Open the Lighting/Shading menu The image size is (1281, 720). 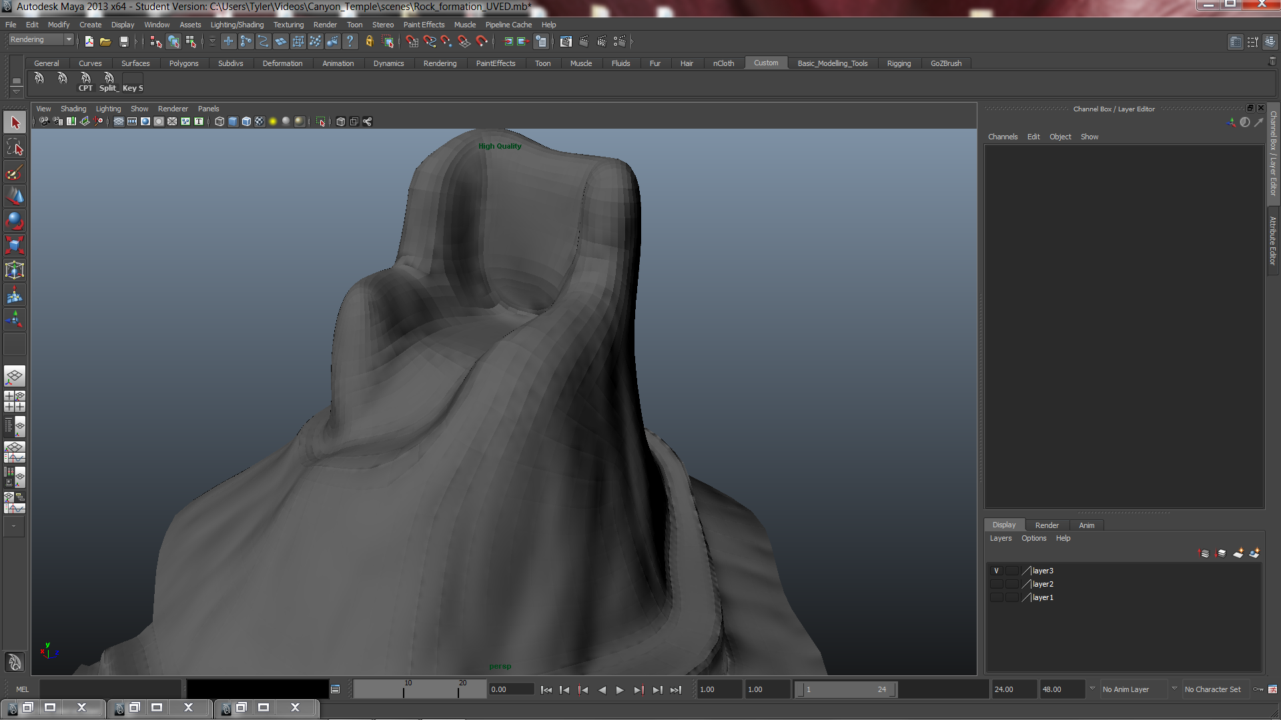[x=237, y=25]
